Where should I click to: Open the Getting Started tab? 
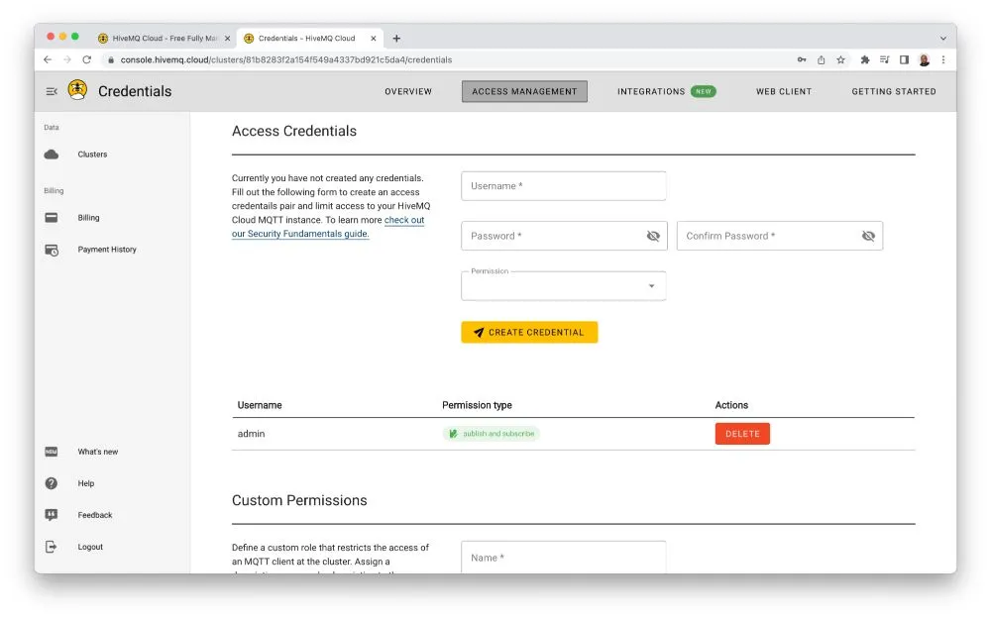point(894,91)
